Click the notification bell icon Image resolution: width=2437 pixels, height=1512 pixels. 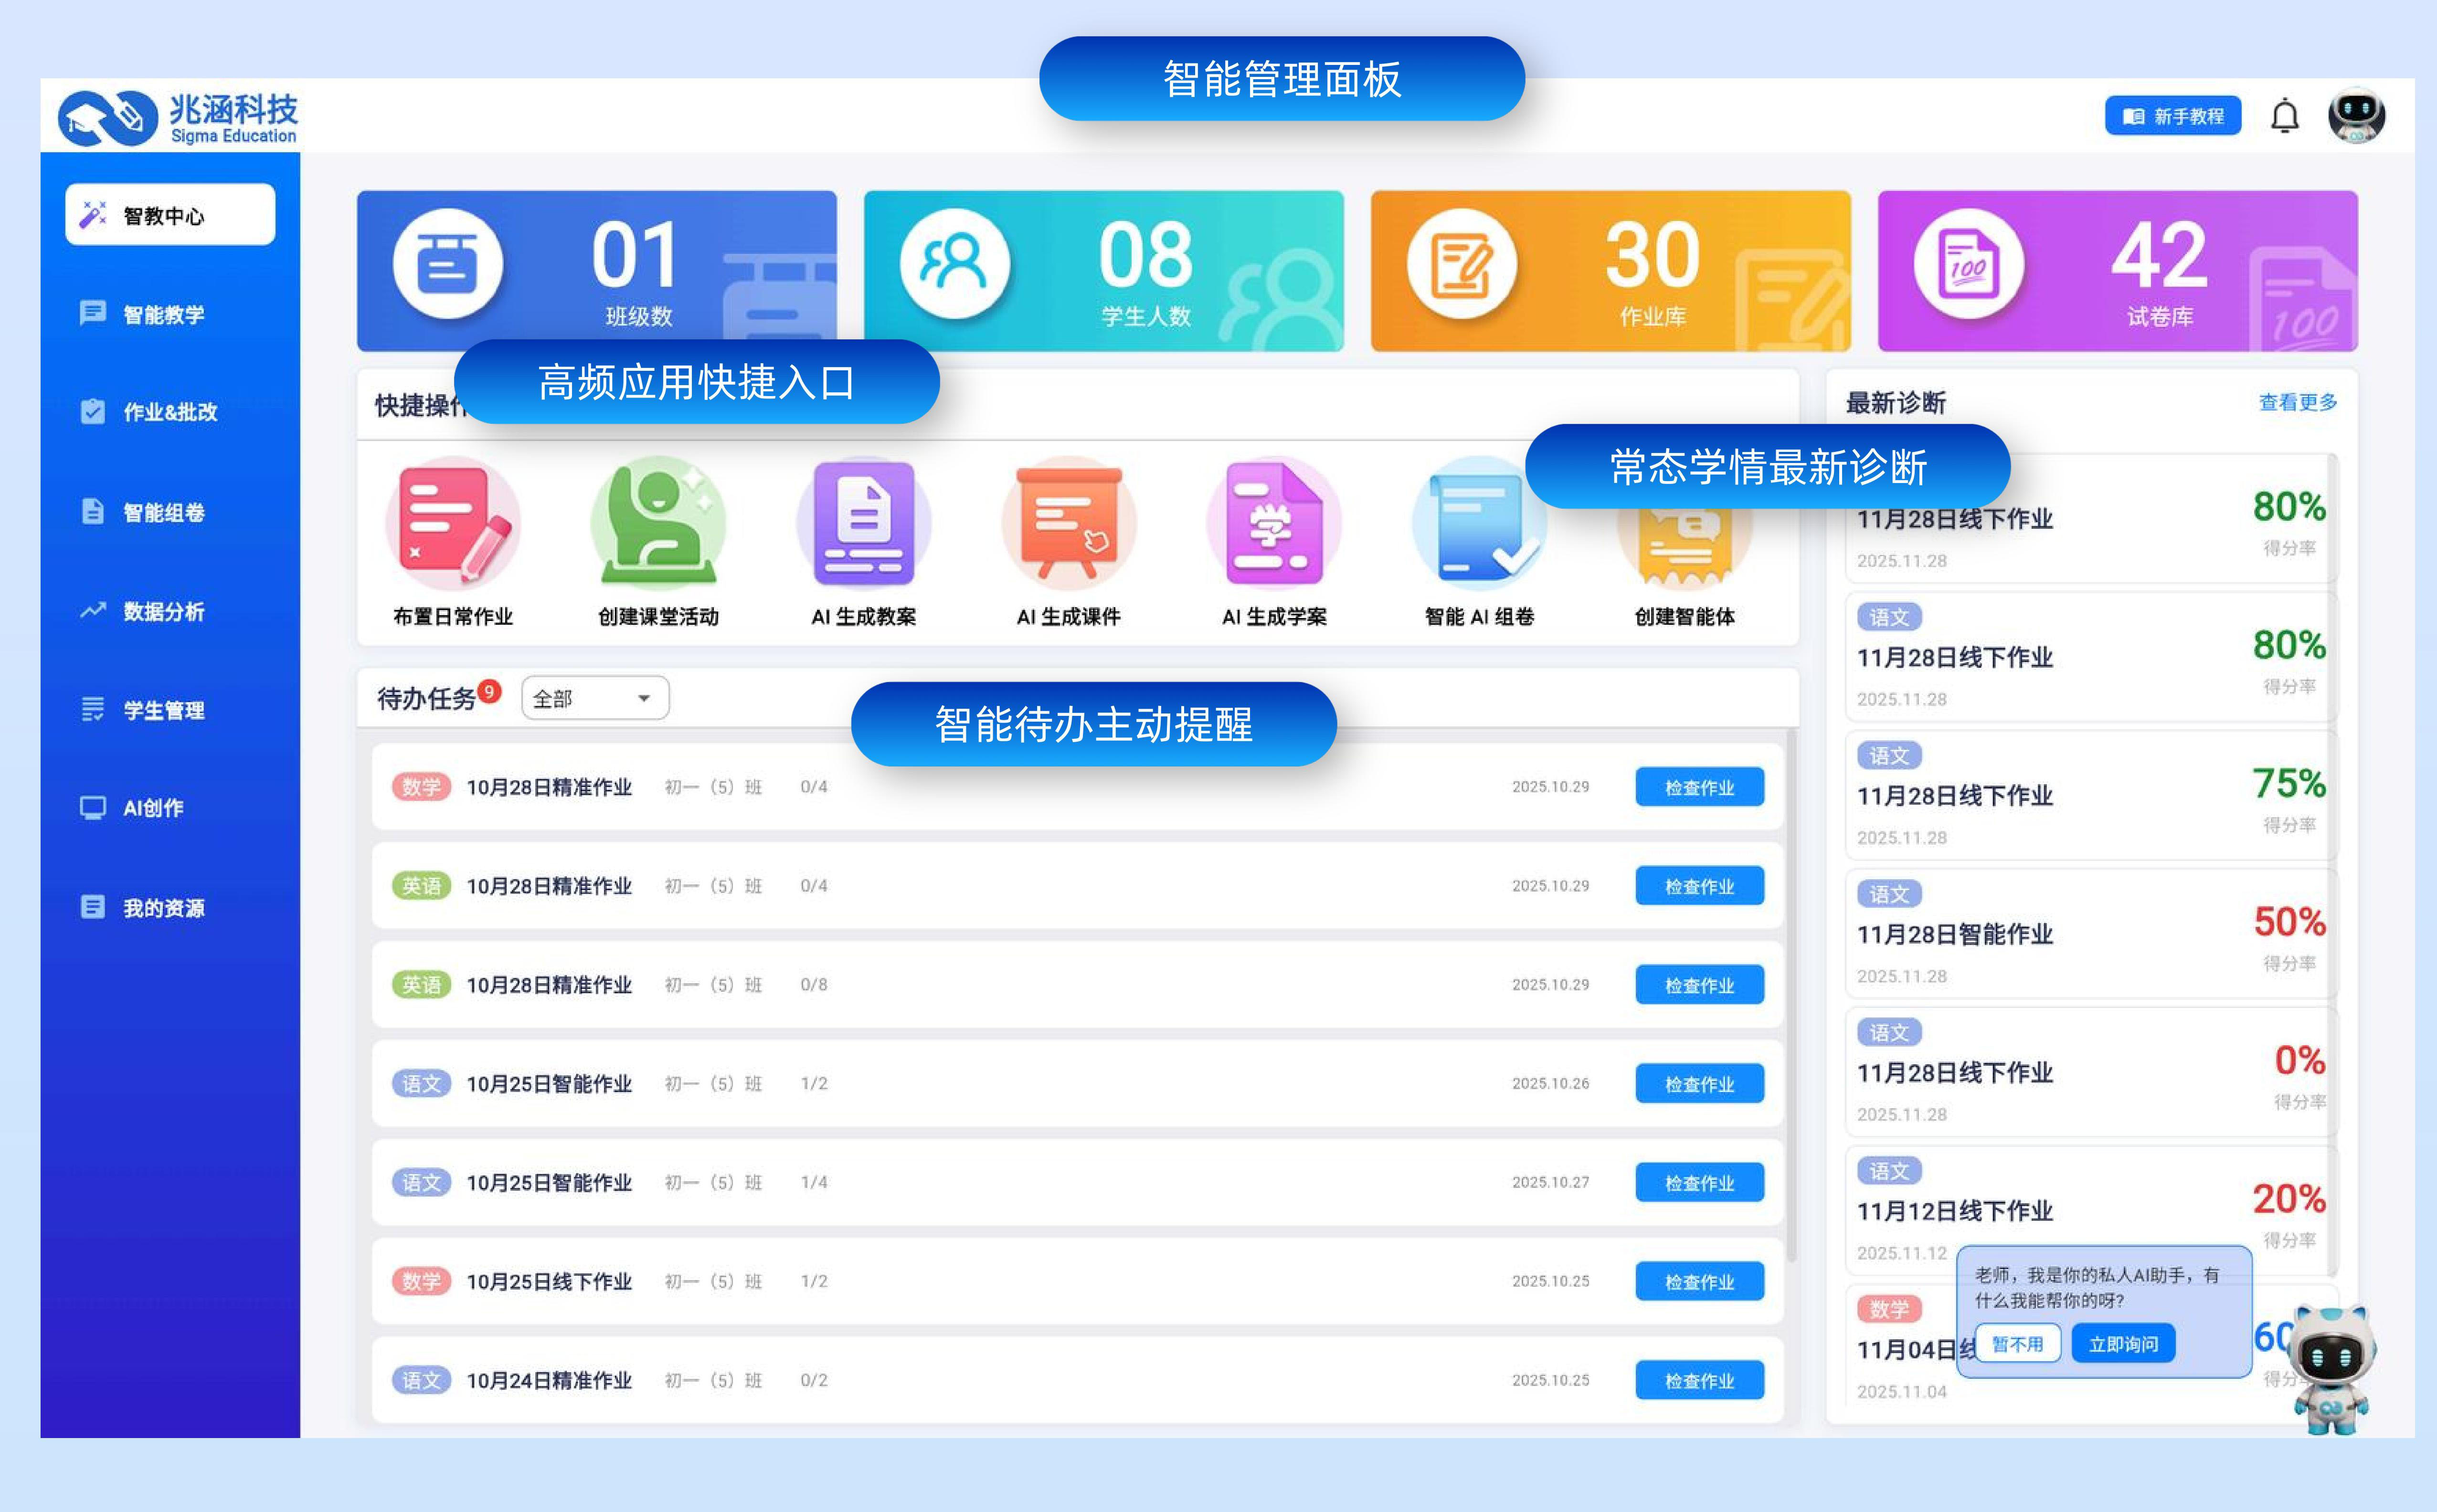pyautogui.click(x=2284, y=115)
